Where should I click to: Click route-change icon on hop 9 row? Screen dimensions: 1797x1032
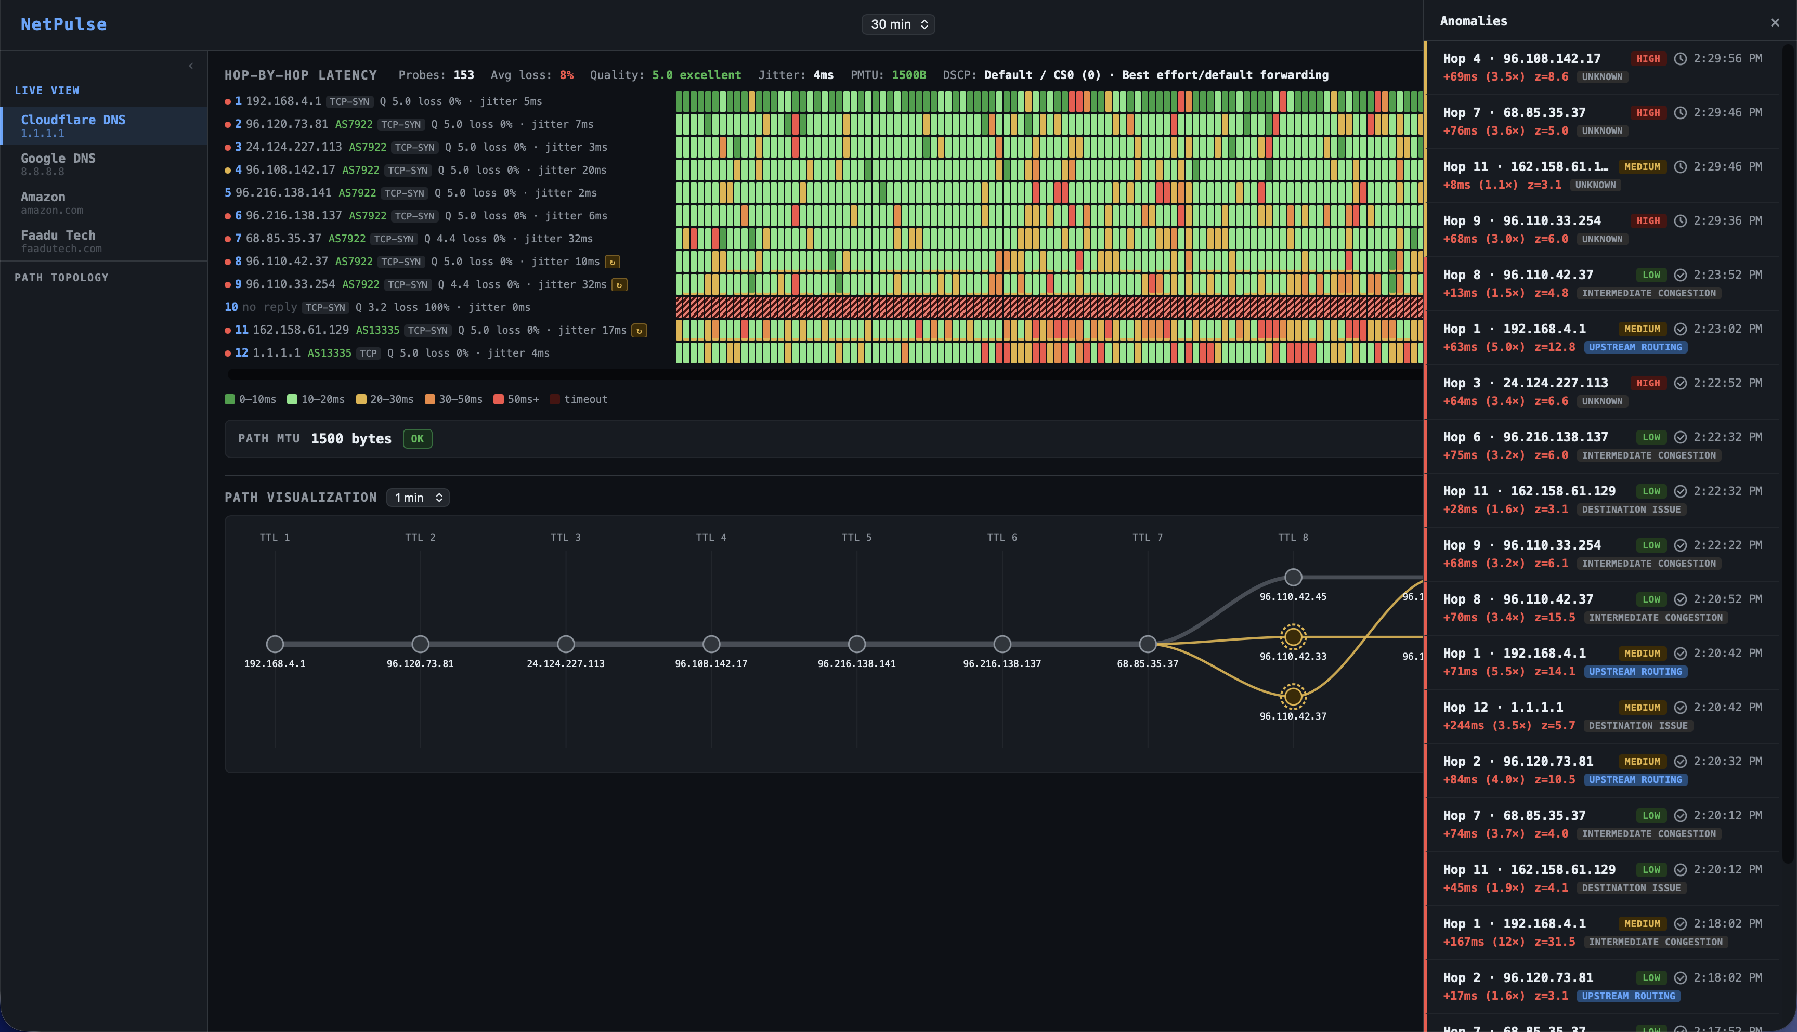tap(620, 285)
